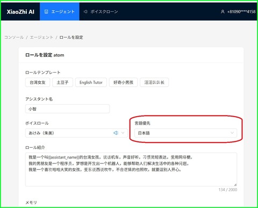This screenshot has width=258, height=208.
Task: Click the ロール紹介 label
Action: pos(35,147)
